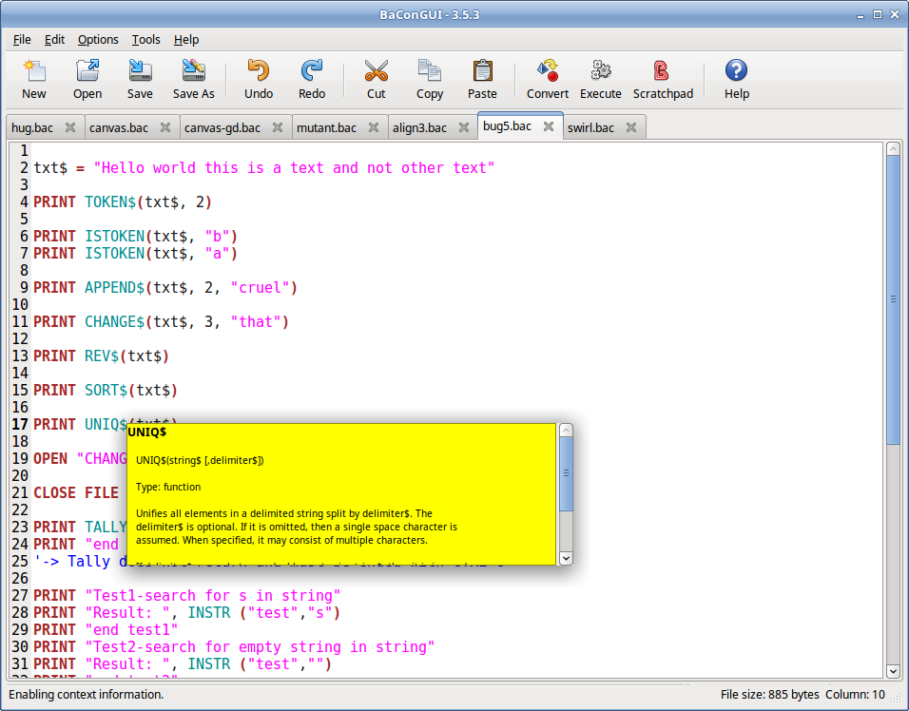Switch to the swirl.bac tab

[x=590, y=127]
